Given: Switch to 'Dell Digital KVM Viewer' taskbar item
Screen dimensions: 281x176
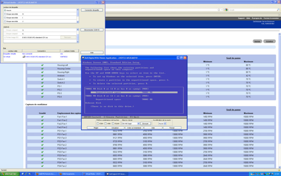Looking at the screenshot, I should tap(116, 174).
